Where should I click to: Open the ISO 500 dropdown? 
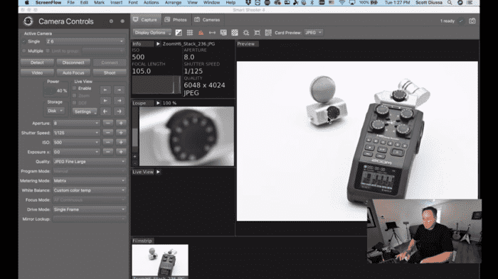pyautogui.click(x=76, y=143)
